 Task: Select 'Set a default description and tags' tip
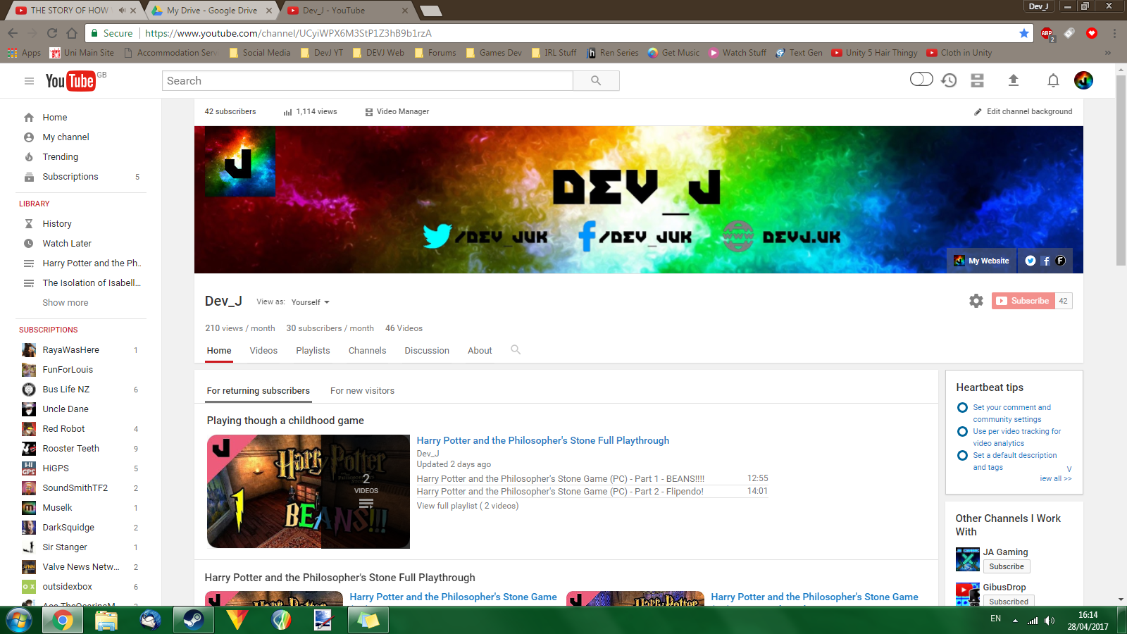coord(1014,461)
